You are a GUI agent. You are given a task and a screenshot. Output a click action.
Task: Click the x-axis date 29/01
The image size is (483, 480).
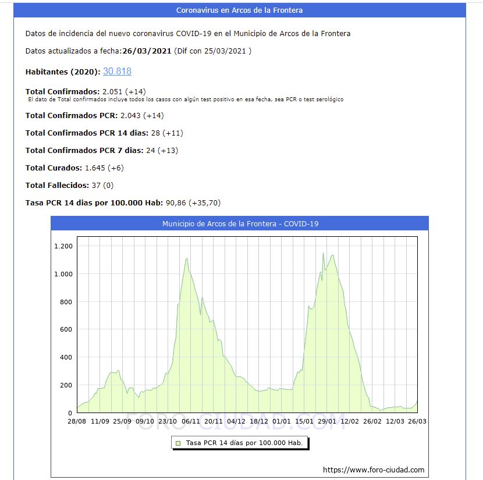click(327, 421)
